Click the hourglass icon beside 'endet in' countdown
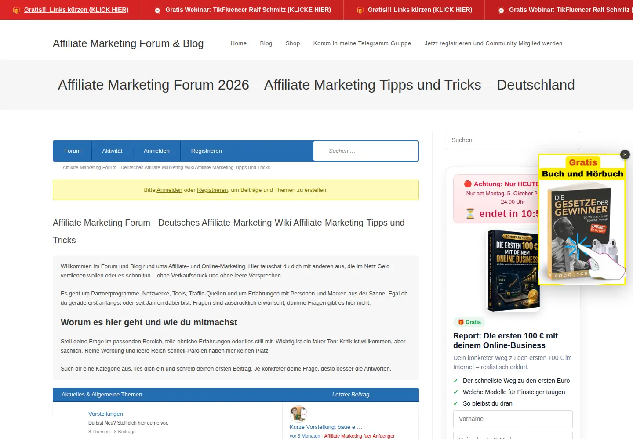The image size is (633, 439). pyautogui.click(x=470, y=214)
